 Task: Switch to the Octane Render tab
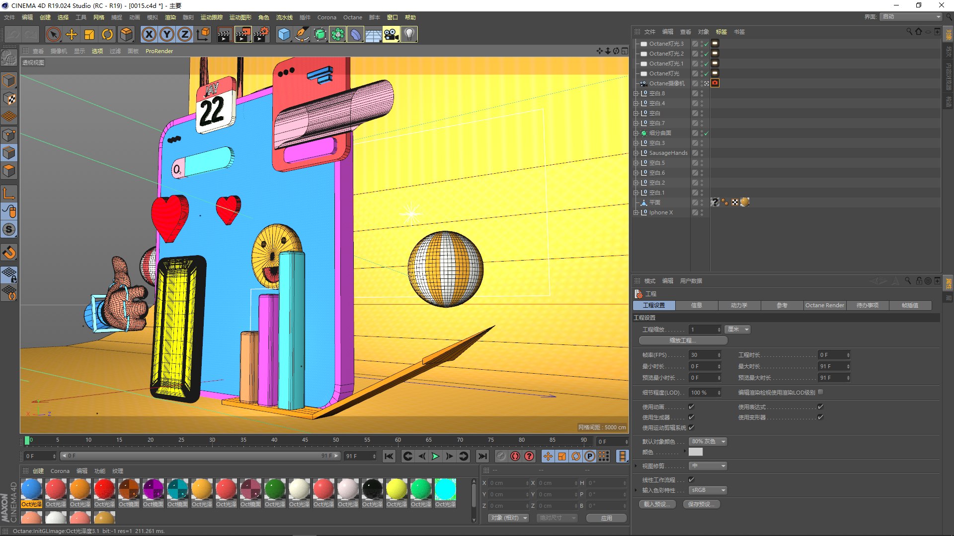click(x=824, y=305)
